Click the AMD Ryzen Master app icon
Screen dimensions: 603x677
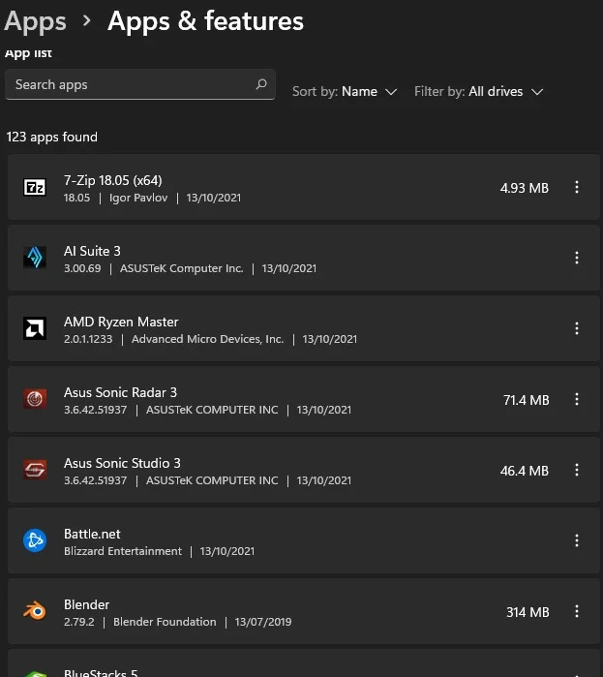click(35, 328)
